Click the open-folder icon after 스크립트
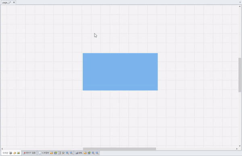 (52, 153)
